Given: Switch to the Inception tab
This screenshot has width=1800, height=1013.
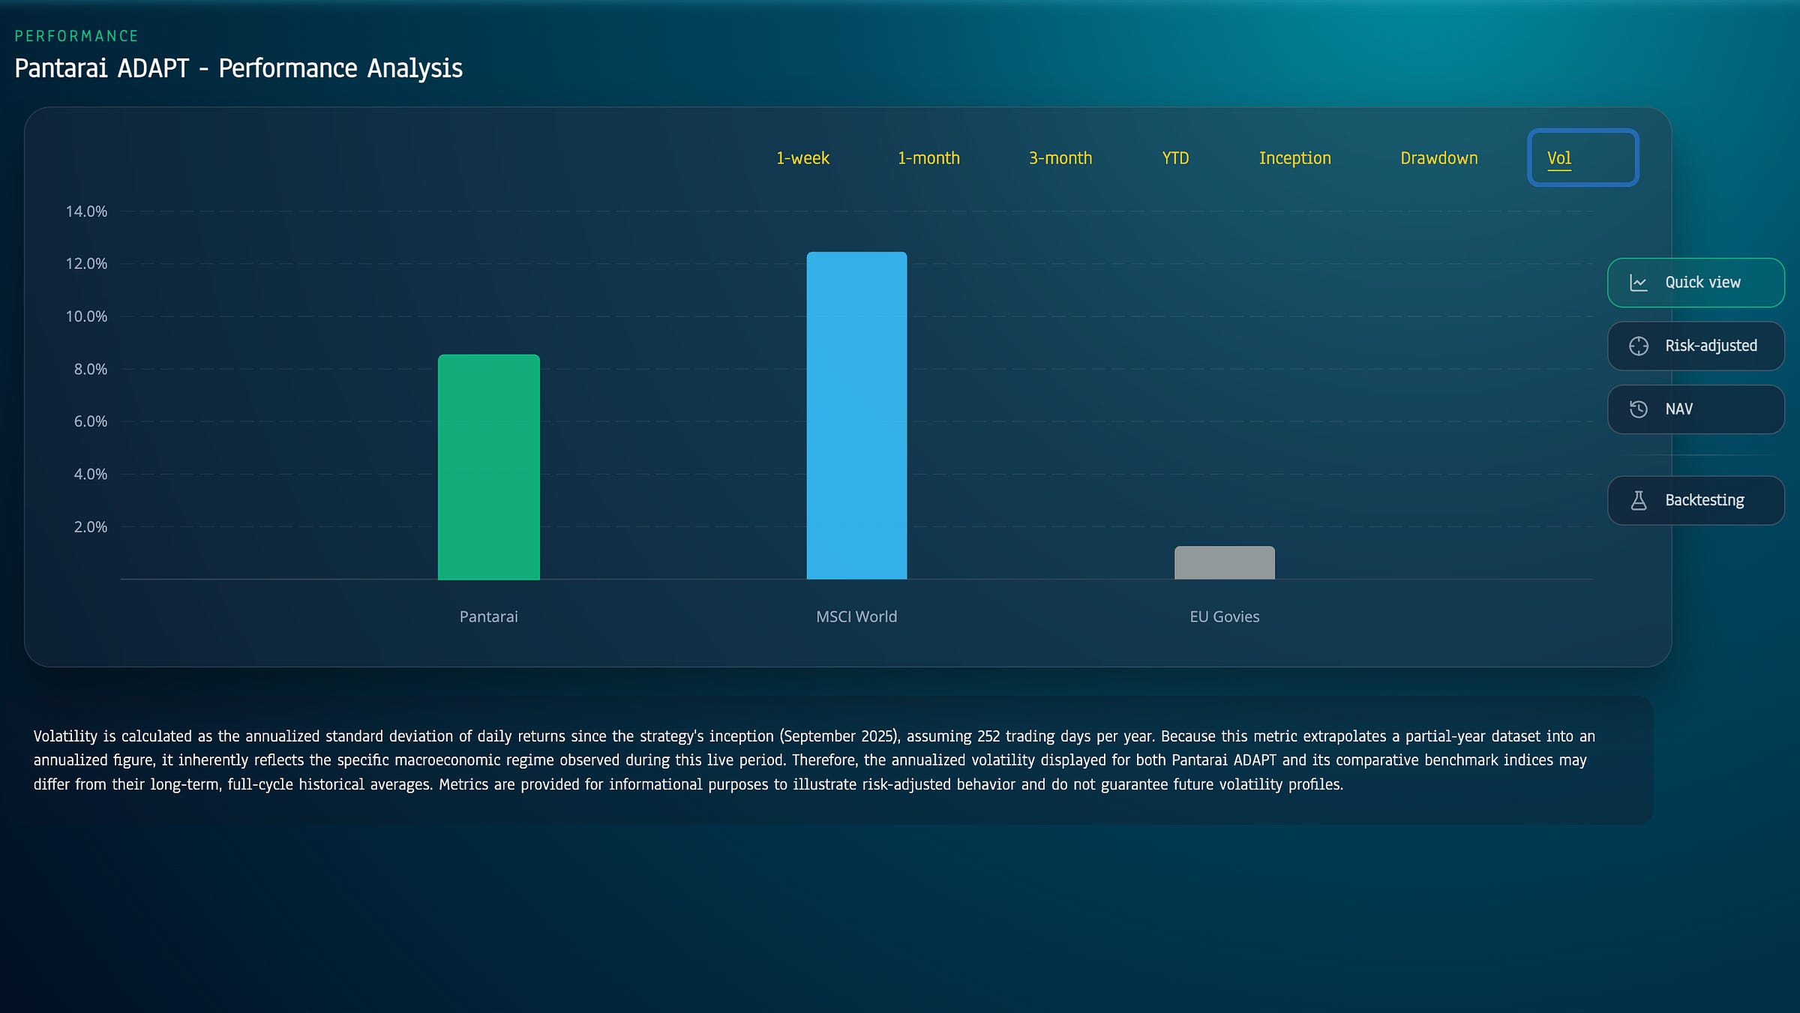Looking at the screenshot, I should tap(1294, 158).
